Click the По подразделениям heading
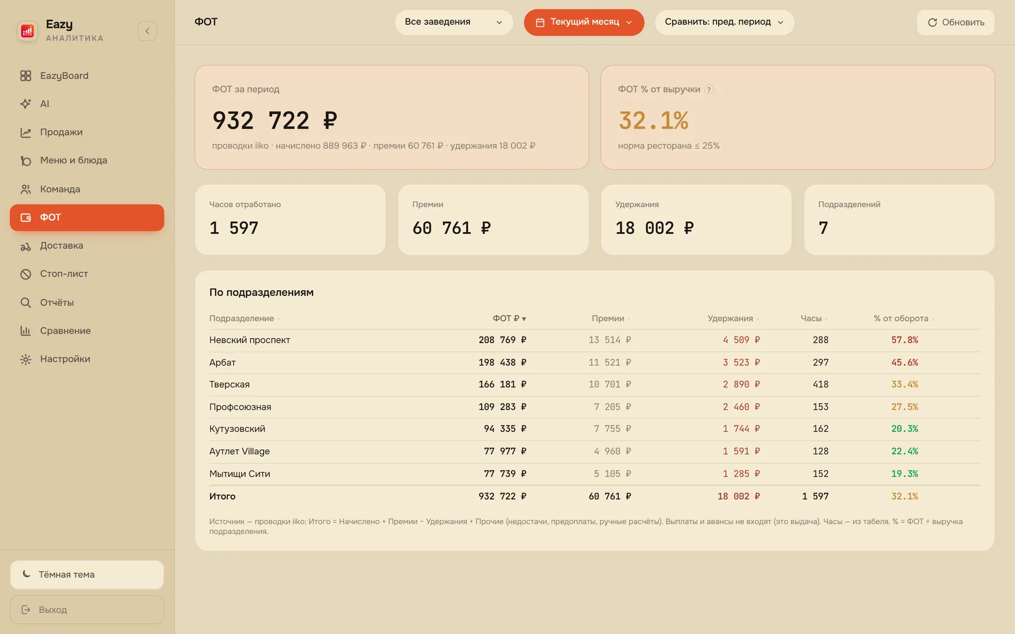This screenshot has height=634, width=1015. [x=262, y=292]
